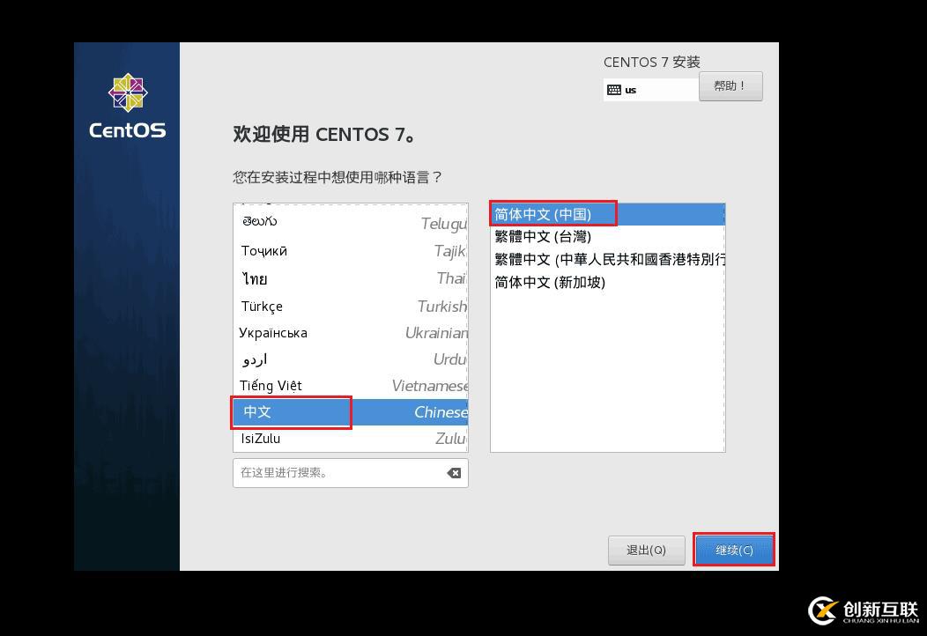Click the locale list scrollbar
The width and height of the screenshot is (927, 636).
(722, 326)
